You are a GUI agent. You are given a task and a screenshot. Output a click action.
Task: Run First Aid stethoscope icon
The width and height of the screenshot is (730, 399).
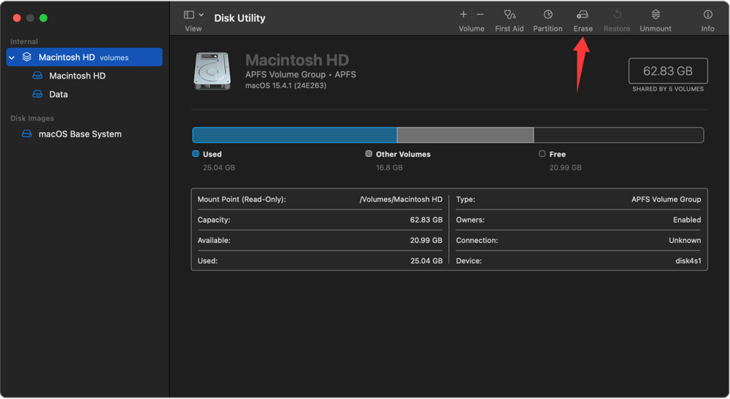[x=510, y=15]
